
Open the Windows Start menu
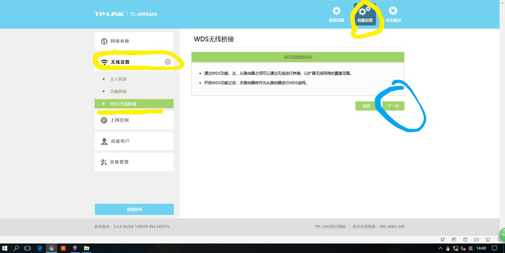pyautogui.click(x=4, y=248)
